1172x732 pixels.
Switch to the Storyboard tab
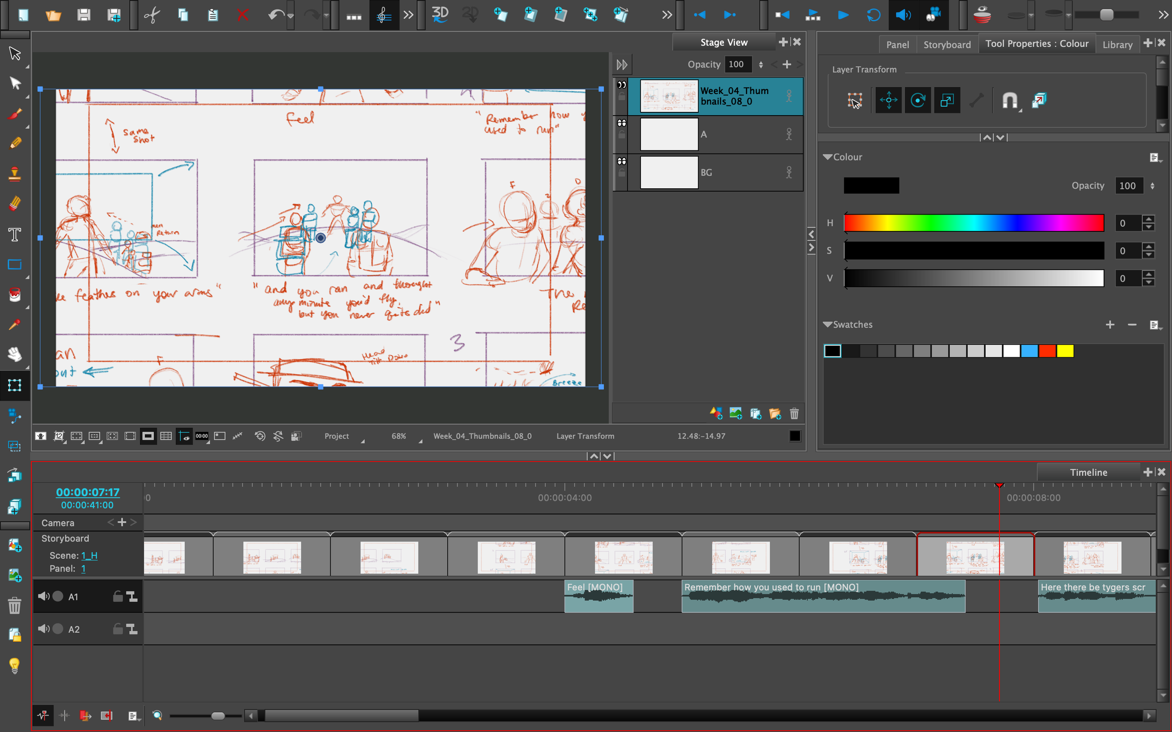coord(947,44)
